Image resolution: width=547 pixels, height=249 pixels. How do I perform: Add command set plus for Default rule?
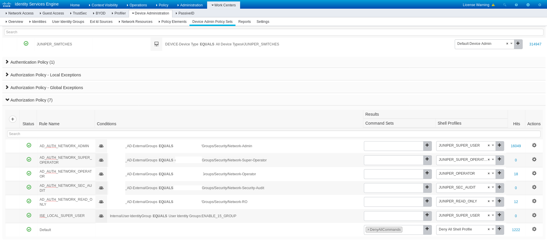point(427,230)
